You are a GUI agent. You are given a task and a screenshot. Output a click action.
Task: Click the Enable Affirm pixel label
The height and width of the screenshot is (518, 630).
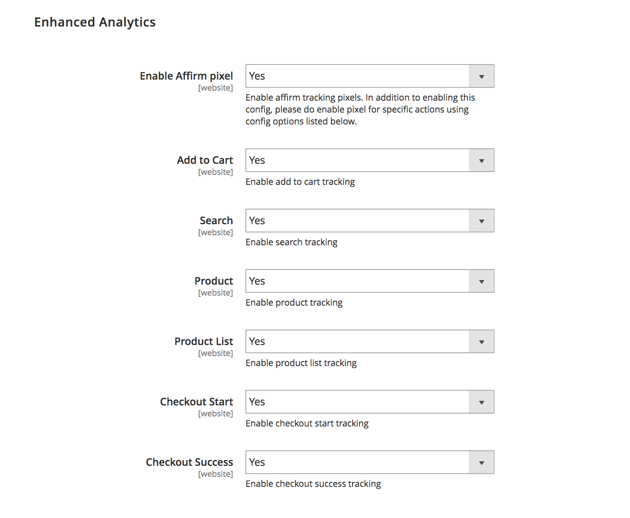186,76
